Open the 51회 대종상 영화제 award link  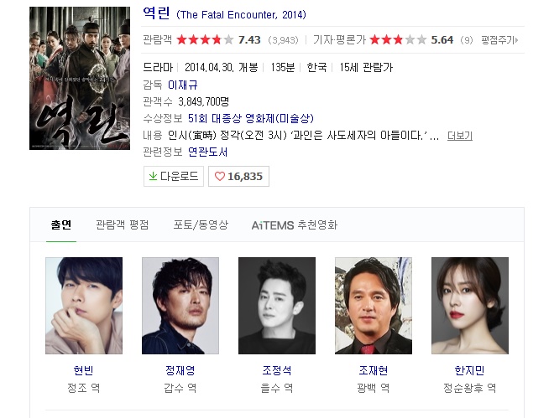point(250,118)
